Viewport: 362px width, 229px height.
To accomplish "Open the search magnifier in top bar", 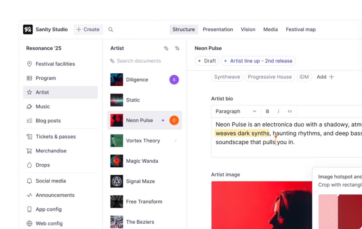I will tap(111, 30).
